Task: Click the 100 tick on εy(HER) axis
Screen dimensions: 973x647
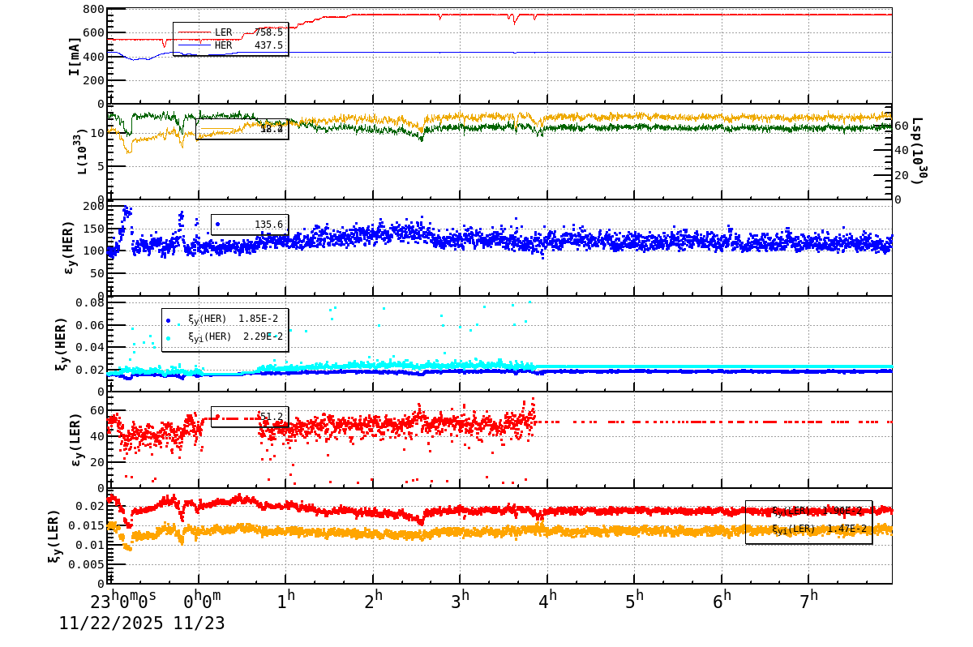Action: pos(93,251)
